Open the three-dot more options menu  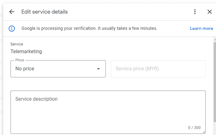click(195, 12)
